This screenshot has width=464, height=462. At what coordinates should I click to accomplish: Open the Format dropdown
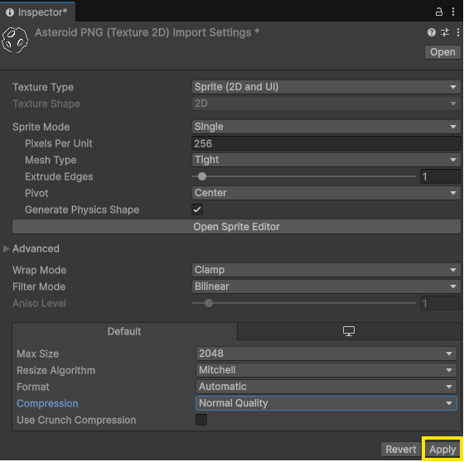pos(326,387)
